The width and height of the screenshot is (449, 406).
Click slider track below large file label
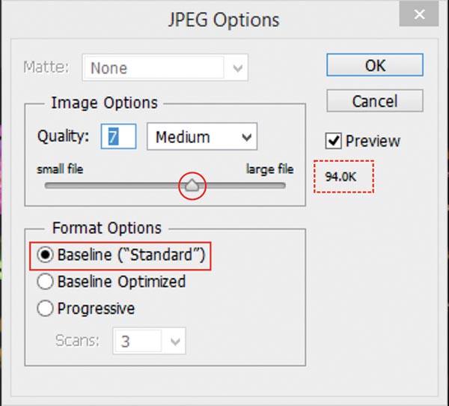(x=269, y=185)
